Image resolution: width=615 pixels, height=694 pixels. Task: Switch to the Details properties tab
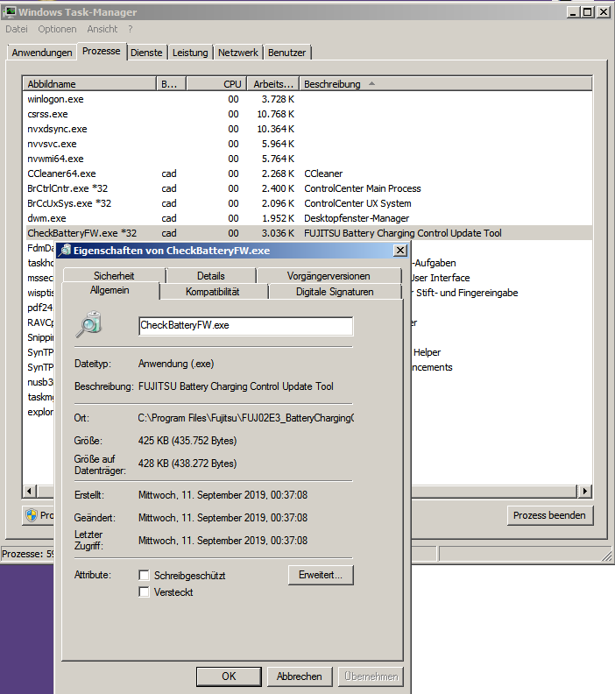click(x=211, y=276)
